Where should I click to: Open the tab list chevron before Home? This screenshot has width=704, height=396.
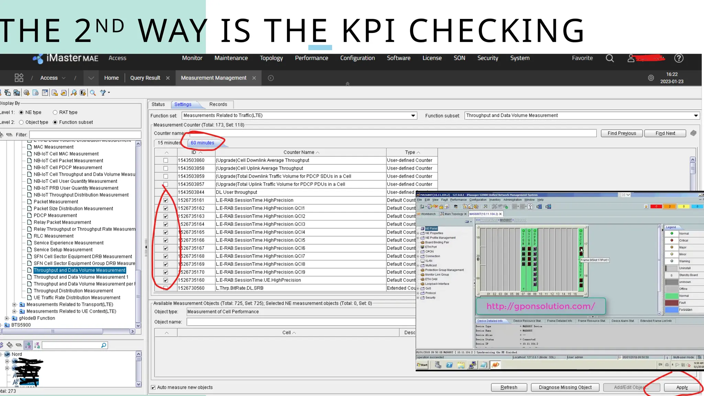tap(91, 78)
